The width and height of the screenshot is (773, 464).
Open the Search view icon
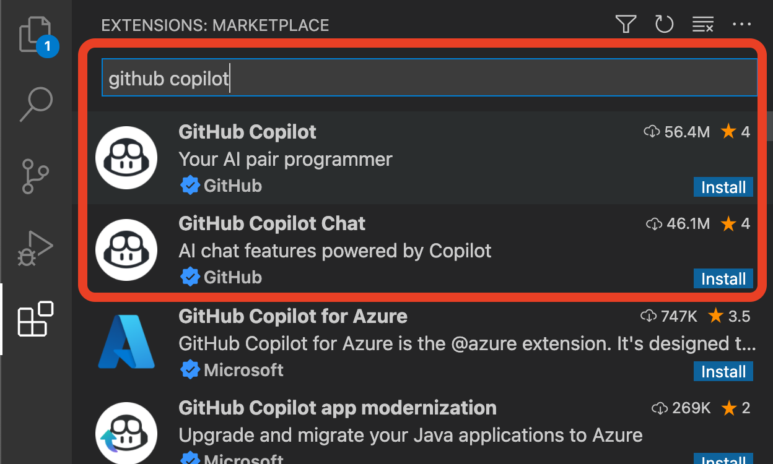tap(36, 105)
